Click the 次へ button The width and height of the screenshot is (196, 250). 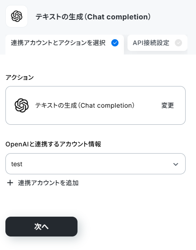point(41,227)
